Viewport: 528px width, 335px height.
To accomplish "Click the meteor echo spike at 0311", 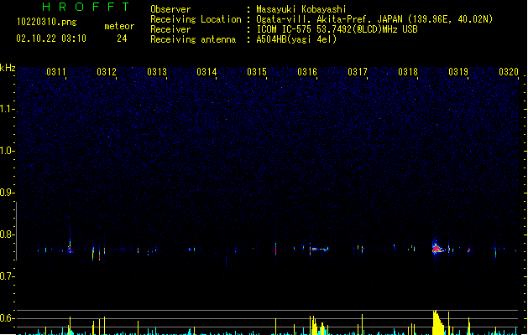I will pyautogui.click(x=70, y=245).
